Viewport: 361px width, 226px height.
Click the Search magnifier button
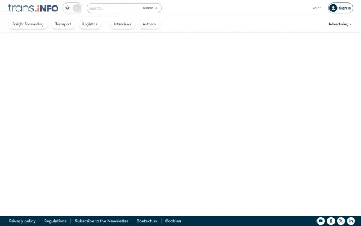click(x=150, y=8)
